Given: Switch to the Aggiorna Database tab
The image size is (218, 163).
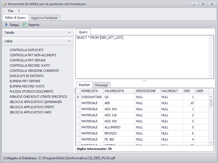Looking at the screenshot, I should (44, 18).
